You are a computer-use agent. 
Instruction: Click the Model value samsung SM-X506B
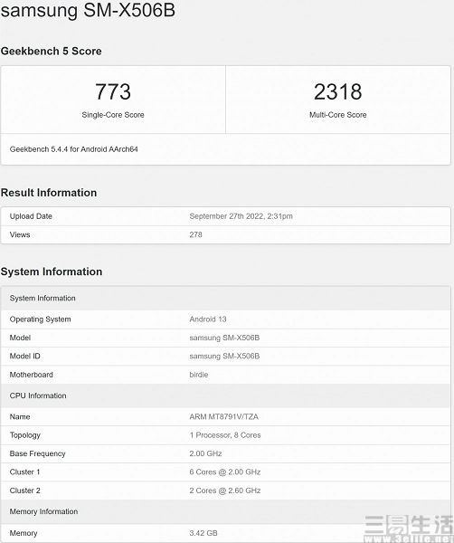click(224, 338)
